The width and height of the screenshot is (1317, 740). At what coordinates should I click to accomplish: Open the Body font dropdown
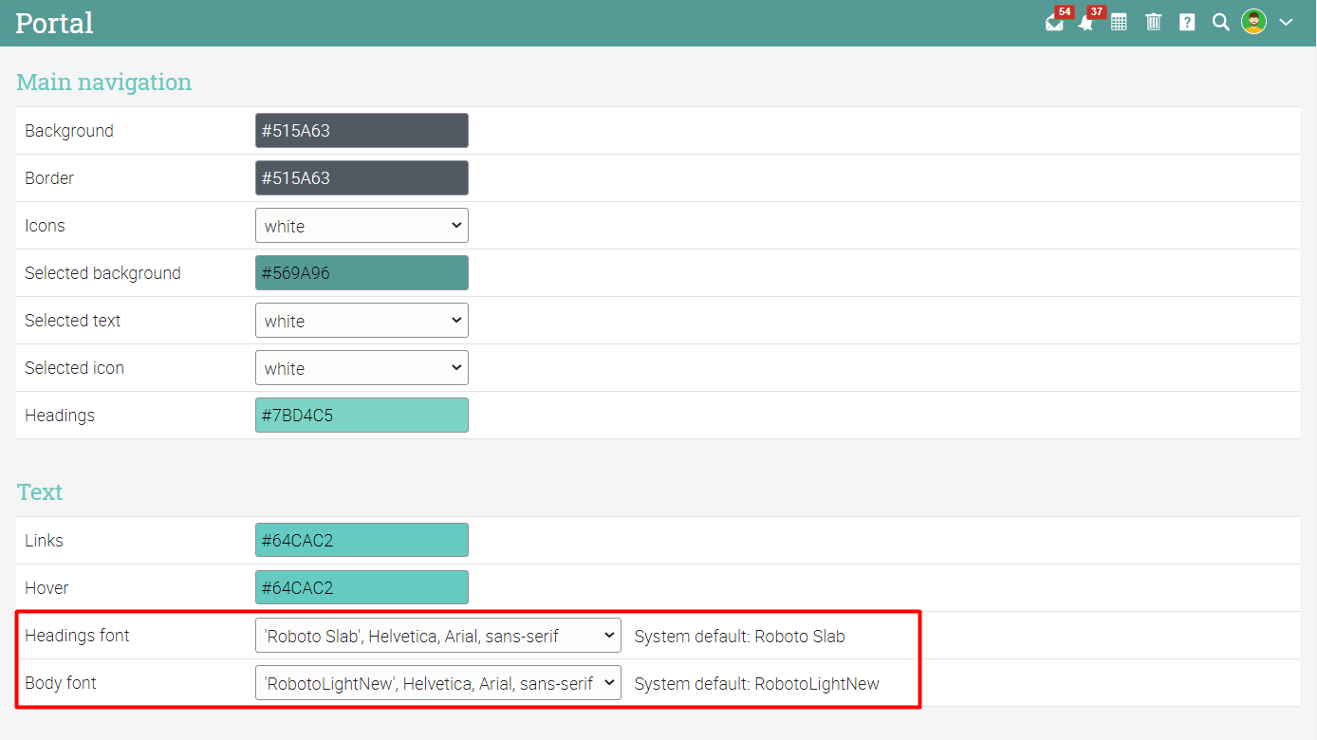[438, 683]
